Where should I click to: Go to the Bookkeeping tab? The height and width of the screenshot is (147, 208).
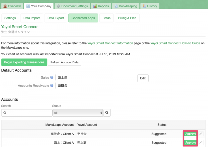pos(126,6)
